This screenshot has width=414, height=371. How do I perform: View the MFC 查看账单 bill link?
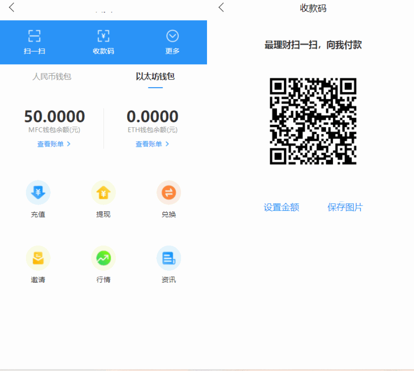click(51, 144)
